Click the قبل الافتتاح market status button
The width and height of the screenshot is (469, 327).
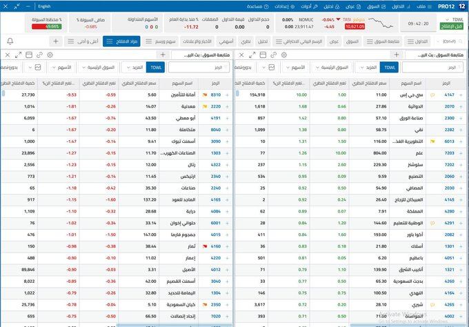point(451,27)
